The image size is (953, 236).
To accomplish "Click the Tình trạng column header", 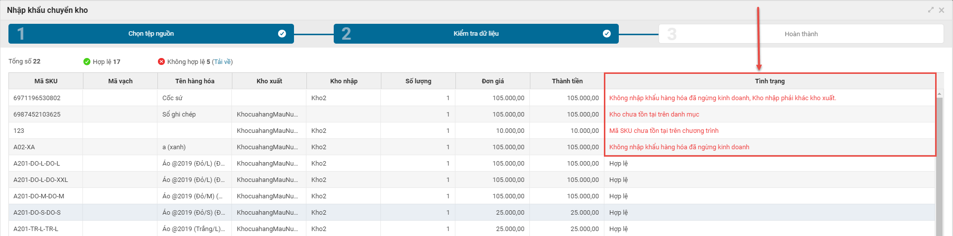I will pyautogui.click(x=770, y=81).
